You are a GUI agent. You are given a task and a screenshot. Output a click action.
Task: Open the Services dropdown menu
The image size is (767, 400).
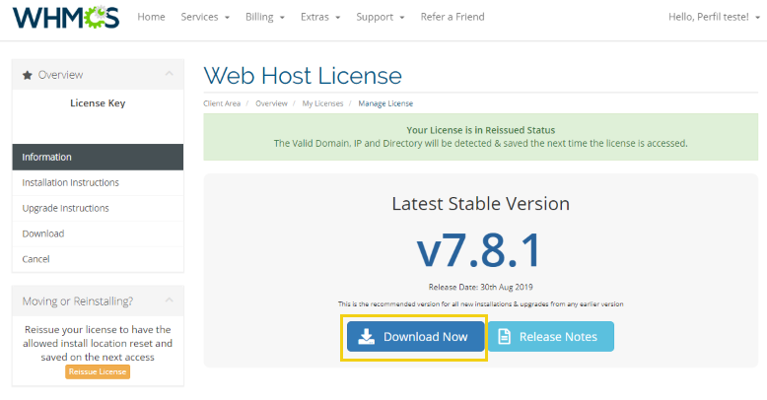(205, 17)
